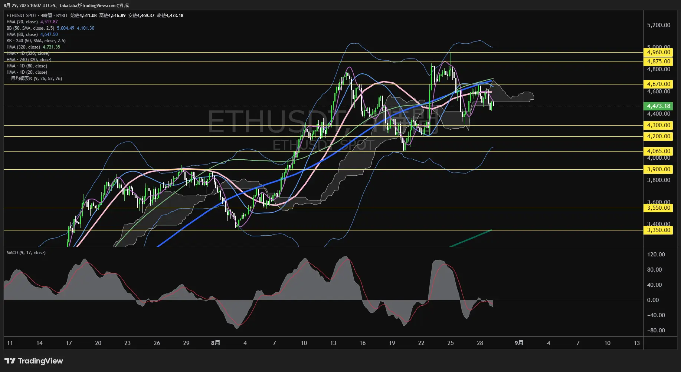This screenshot has height=372, width=681.
Task: Click the 4,400.00 price axis value
Action: tap(658, 114)
